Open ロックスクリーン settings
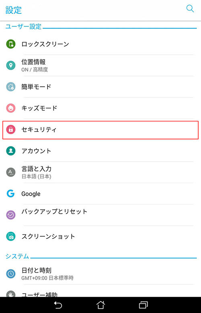This screenshot has width=201, height=313. tap(100, 44)
